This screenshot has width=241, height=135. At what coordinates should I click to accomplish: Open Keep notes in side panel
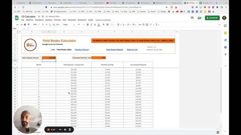[225, 33]
